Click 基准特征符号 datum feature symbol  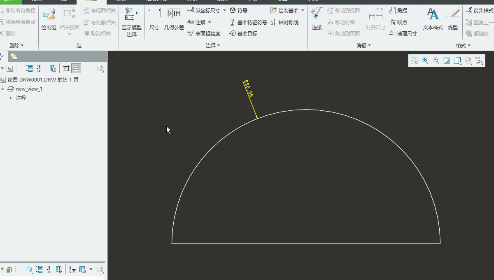pos(248,22)
